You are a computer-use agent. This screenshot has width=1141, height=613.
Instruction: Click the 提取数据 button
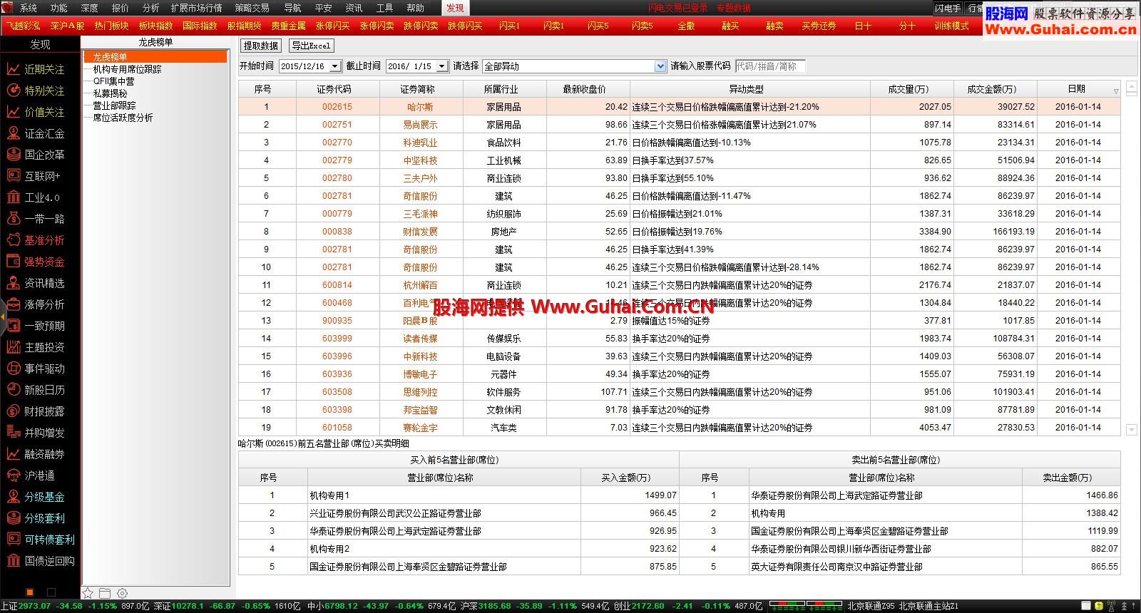pyautogui.click(x=261, y=46)
